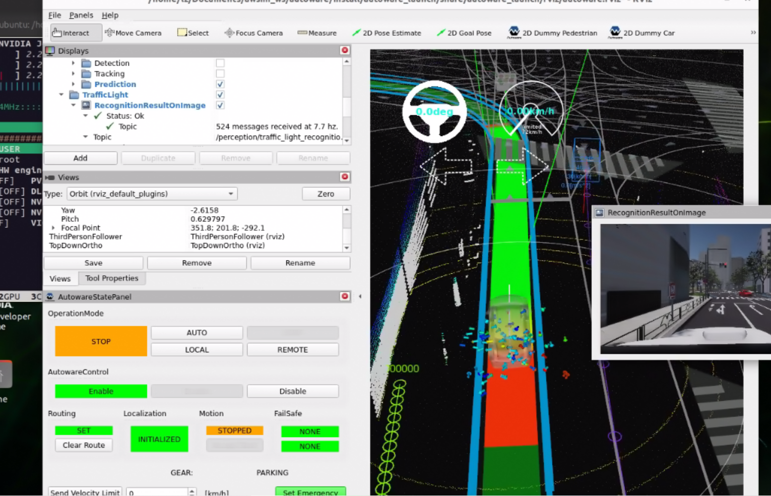Viewport: 771px width, 496px height.
Task: Click the Tracking folder icon
Action: click(x=86, y=74)
